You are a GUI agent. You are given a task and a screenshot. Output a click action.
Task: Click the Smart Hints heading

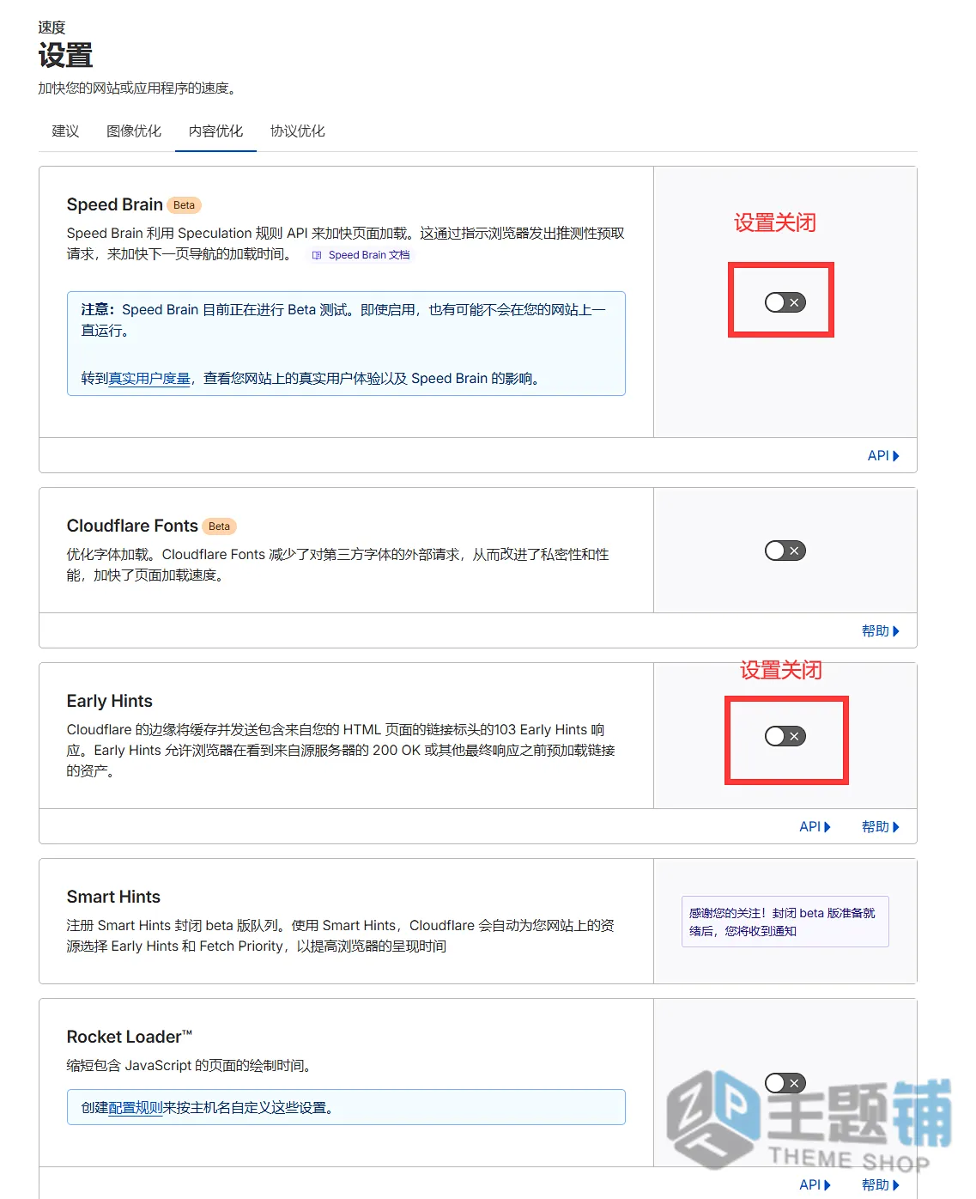coord(113,897)
